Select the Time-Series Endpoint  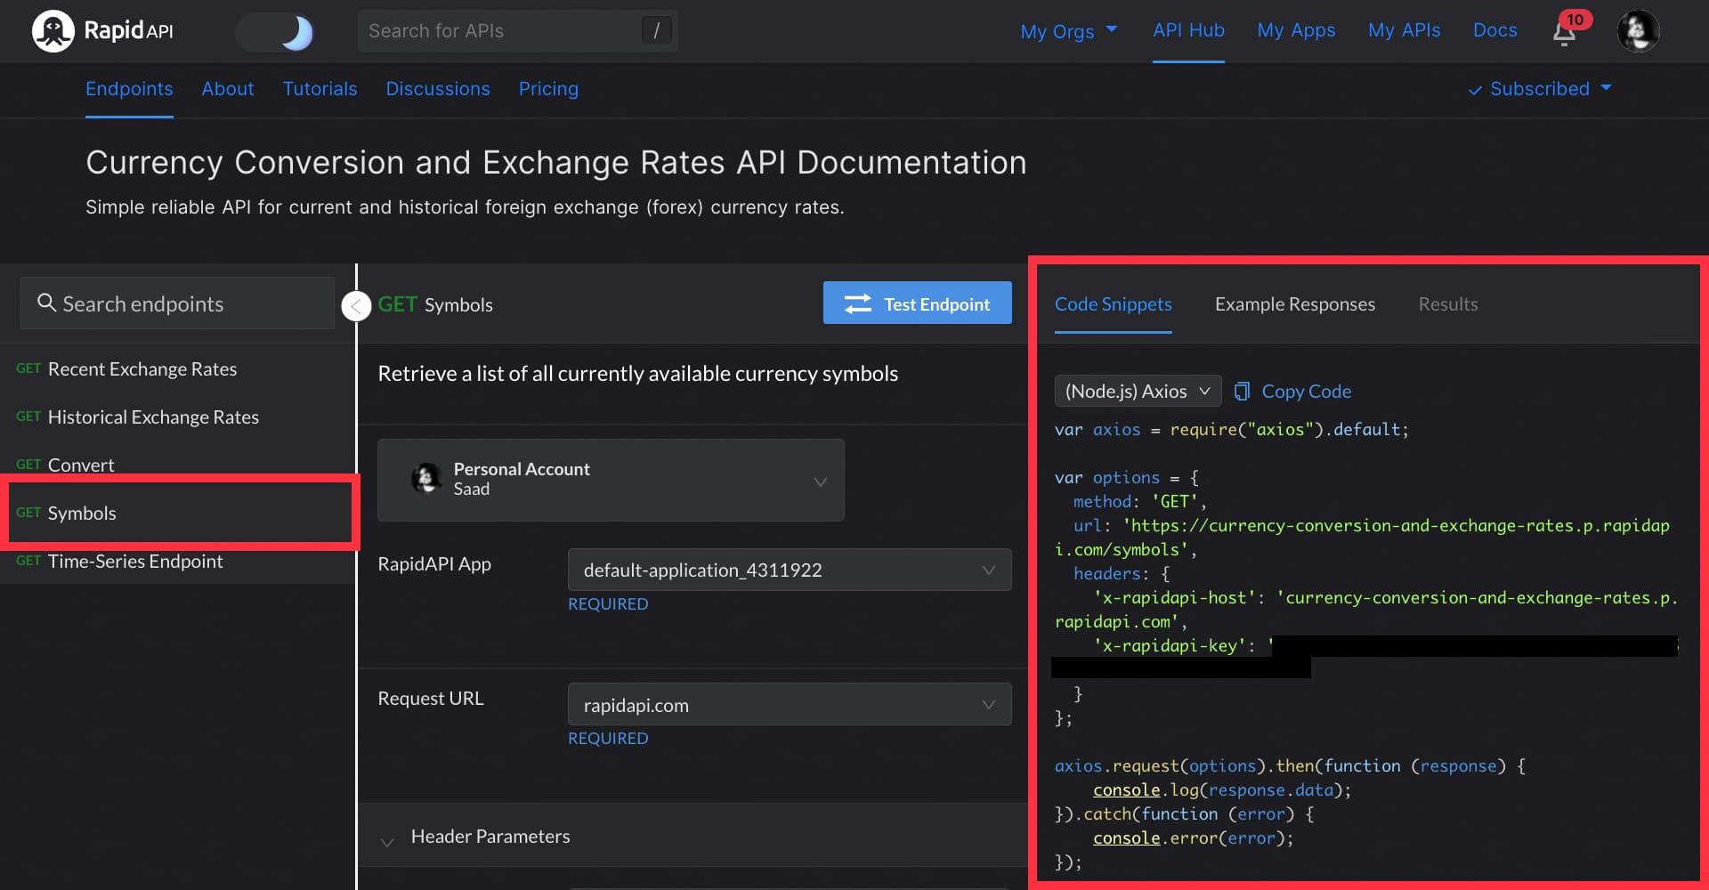tap(177, 562)
